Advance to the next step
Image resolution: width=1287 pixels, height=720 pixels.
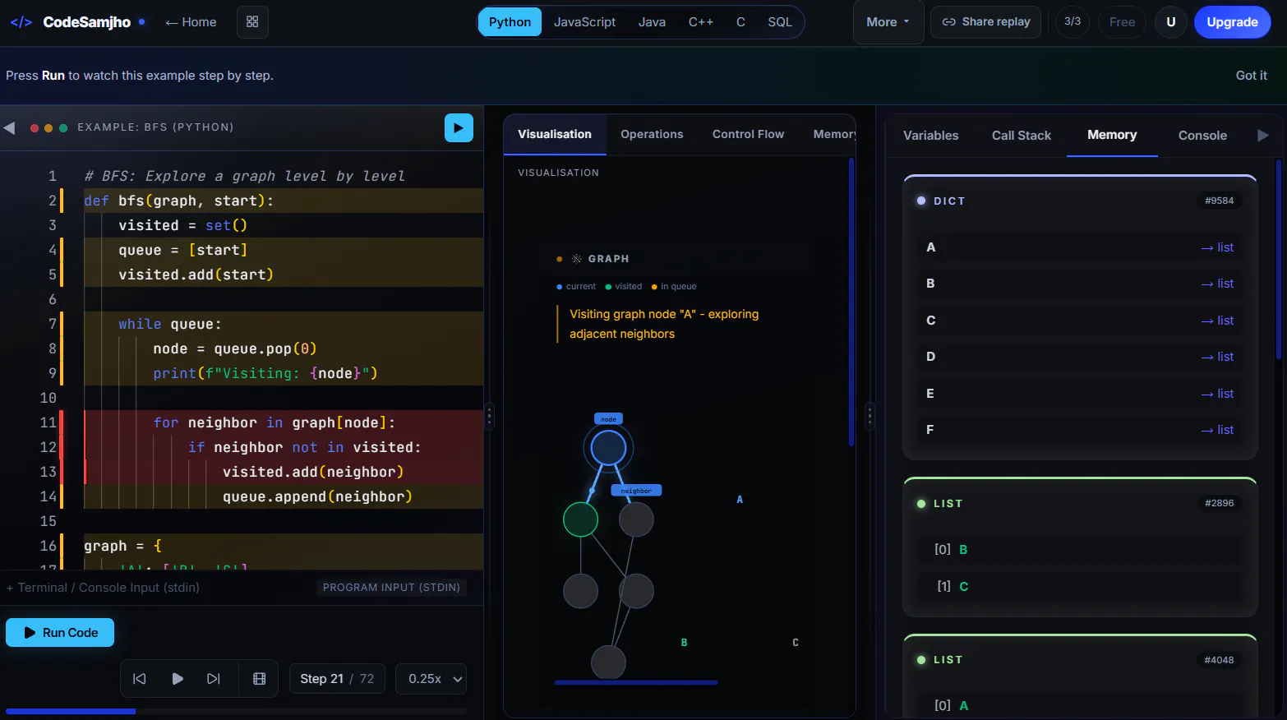214,679
